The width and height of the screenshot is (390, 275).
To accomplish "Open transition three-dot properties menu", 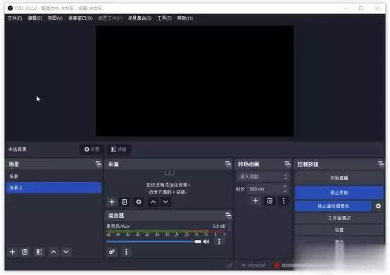I will point(284,201).
